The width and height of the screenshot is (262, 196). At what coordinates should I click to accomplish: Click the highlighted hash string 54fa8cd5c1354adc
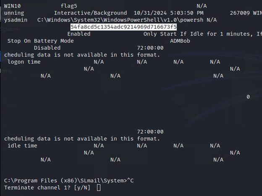(123, 27)
